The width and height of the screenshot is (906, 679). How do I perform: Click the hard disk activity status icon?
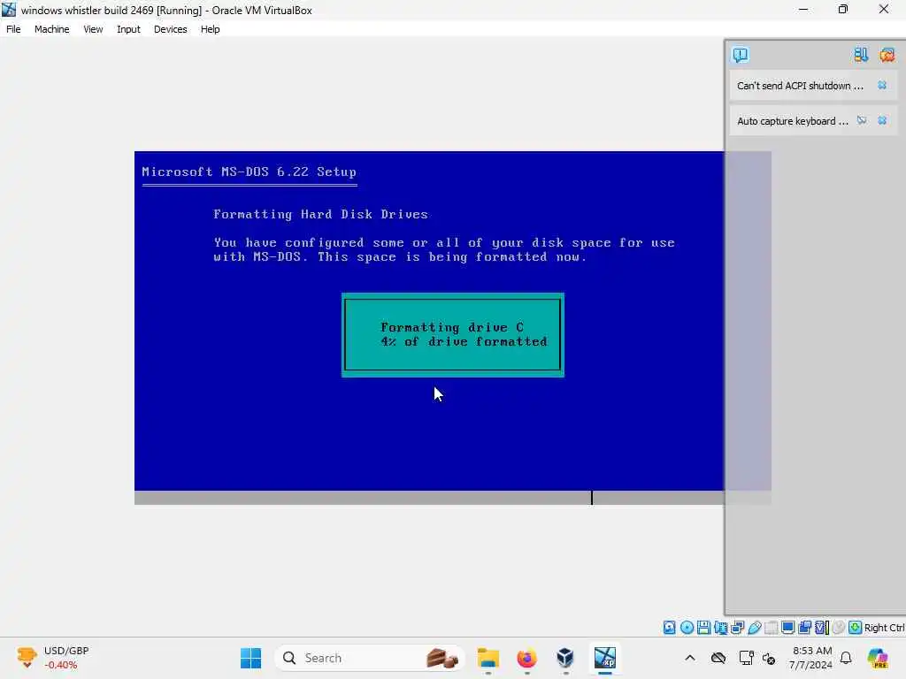tap(669, 628)
